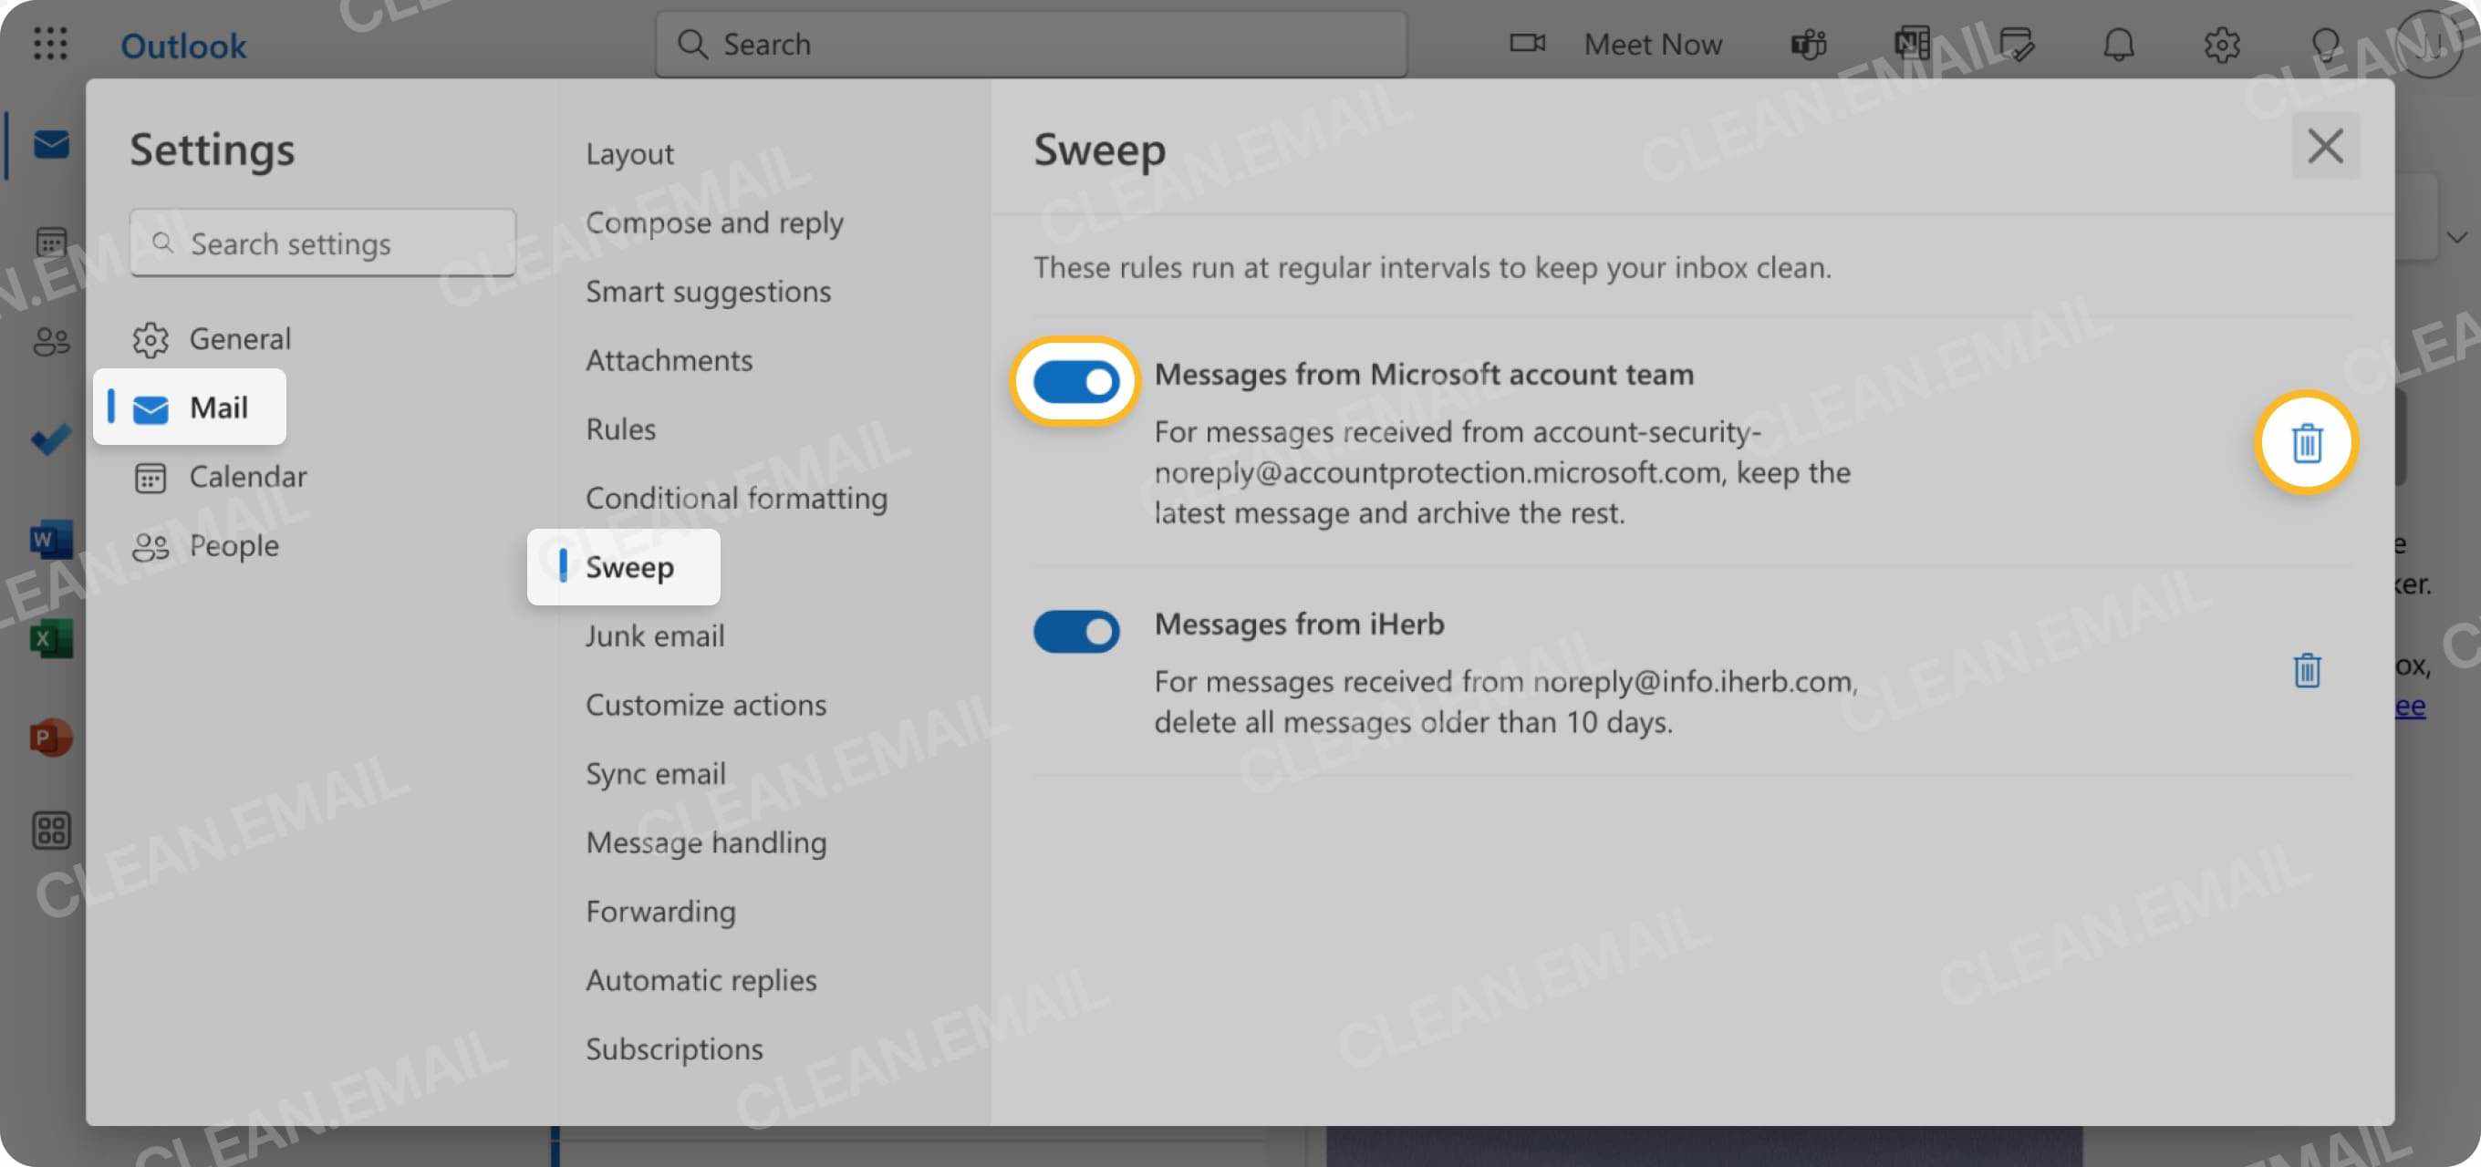Select Mail settings category
Image resolution: width=2481 pixels, height=1167 pixels.
pos(190,408)
